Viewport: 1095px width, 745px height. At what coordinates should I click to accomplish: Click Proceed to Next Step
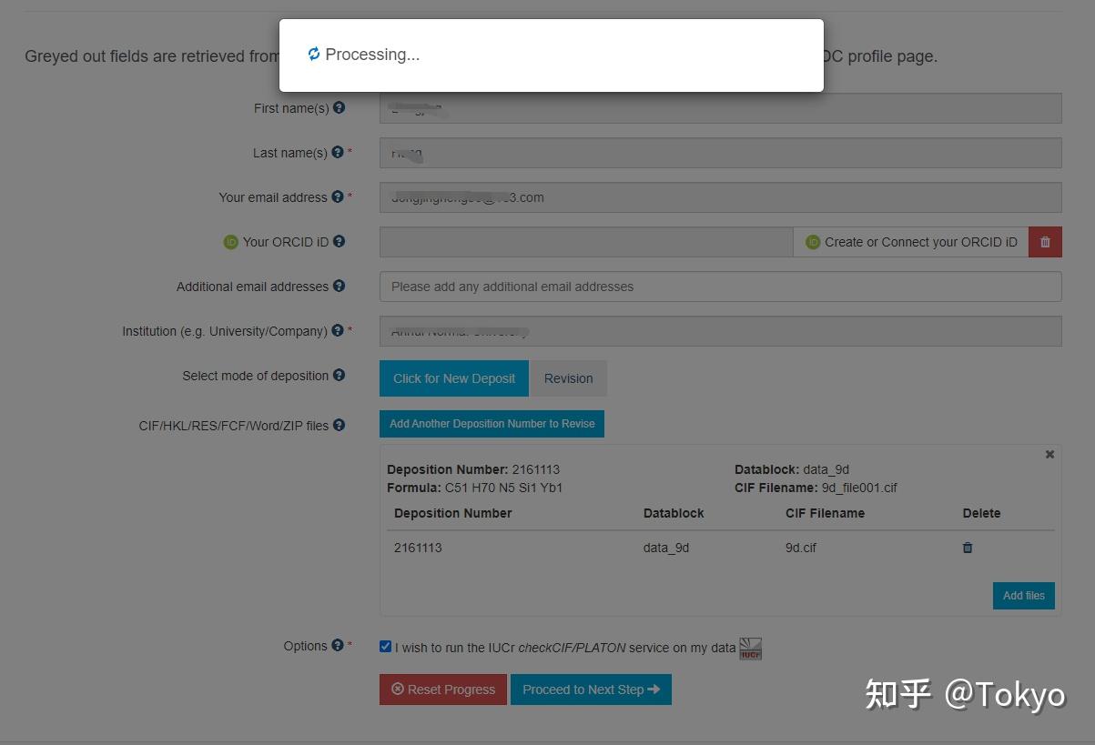click(591, 689)
